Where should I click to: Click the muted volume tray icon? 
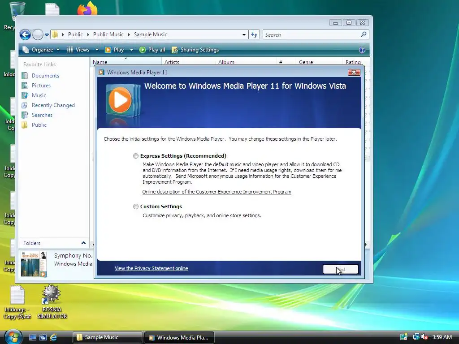425,337
